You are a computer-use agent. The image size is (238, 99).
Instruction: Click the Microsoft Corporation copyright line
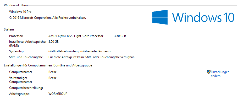coord(47,18)
